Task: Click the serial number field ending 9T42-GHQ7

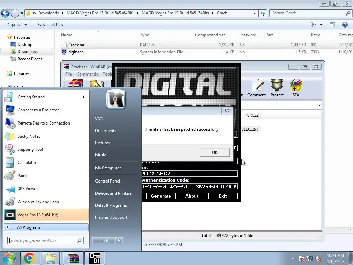Action: 189,174
